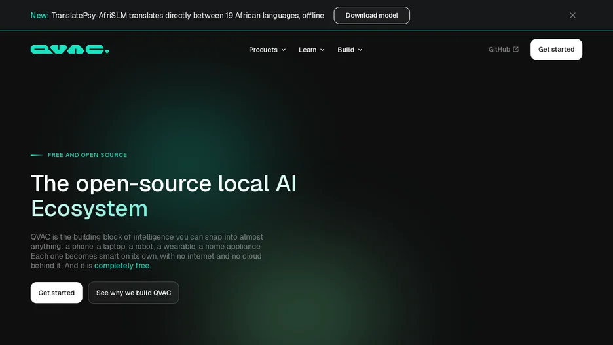The image size is (613, 345).
Task: Click See why we build QVAC
Action: pos(134,293)
